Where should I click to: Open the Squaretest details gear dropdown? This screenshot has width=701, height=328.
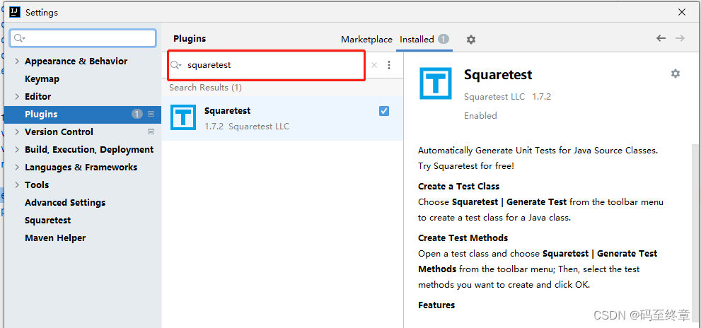click(675, 74)
